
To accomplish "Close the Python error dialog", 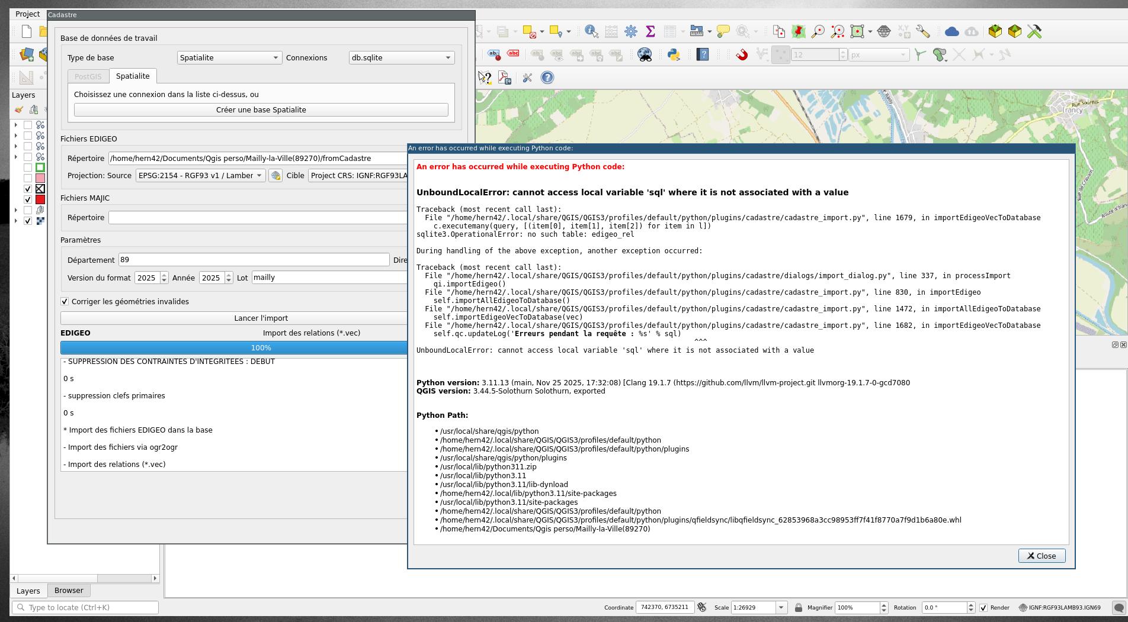I will [x=1041, y=556].
